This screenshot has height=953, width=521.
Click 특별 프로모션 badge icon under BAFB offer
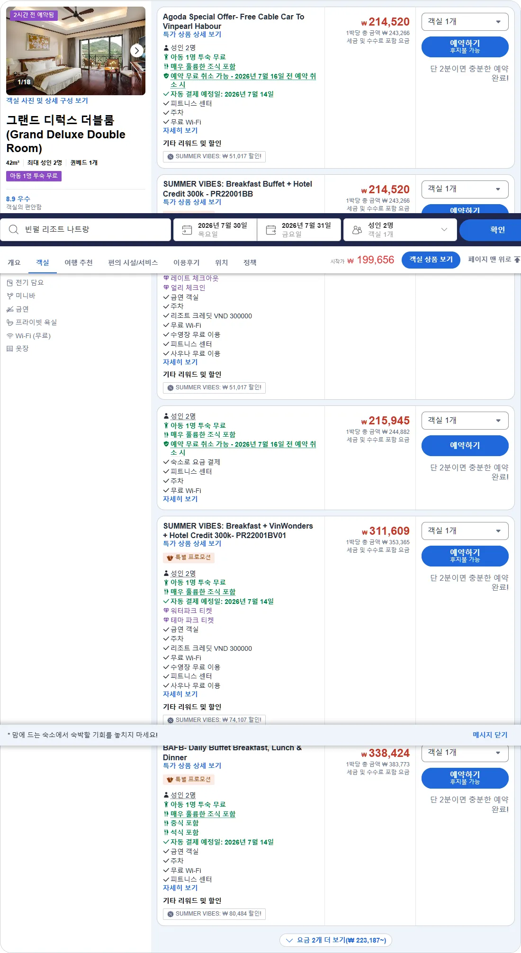[170, 780]
